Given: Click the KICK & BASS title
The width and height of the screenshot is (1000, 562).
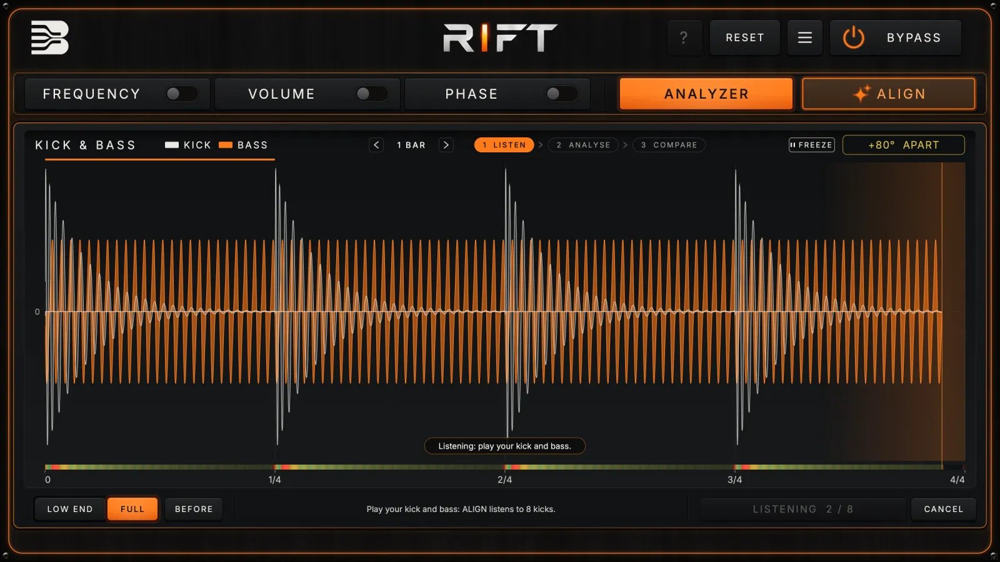Looking at the screenshot, I should [86, 145].
